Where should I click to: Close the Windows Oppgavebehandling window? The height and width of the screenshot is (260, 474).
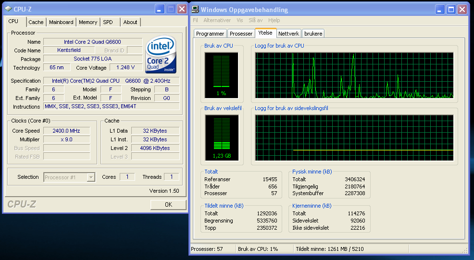coord(462,10)
